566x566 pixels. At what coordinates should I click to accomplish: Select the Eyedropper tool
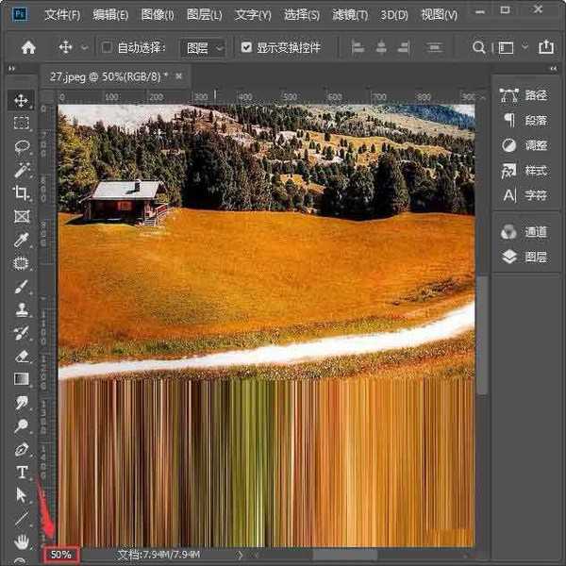(21, 240)
